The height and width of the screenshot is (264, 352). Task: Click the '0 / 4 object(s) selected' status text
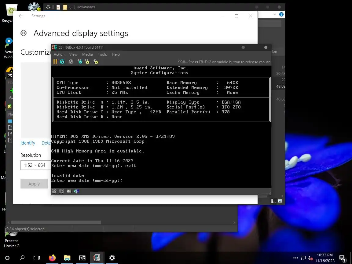pyautogui.click(x=25, y=229)
